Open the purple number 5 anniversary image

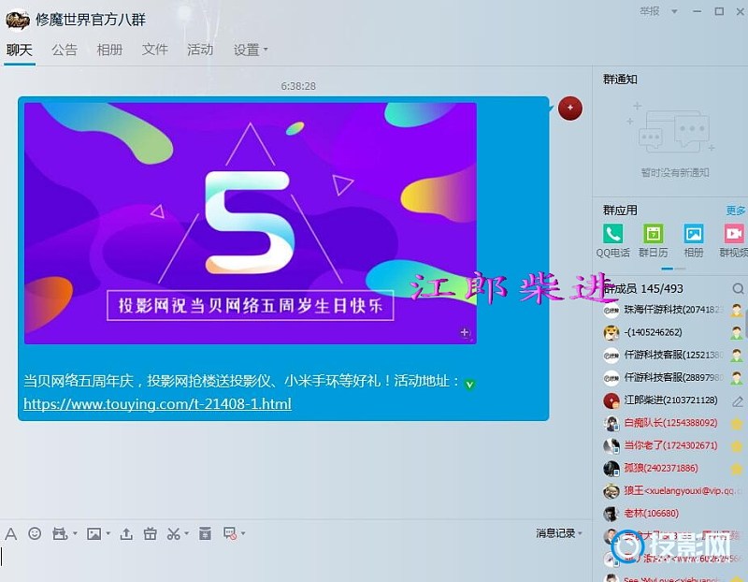click(x=251, y=223)
